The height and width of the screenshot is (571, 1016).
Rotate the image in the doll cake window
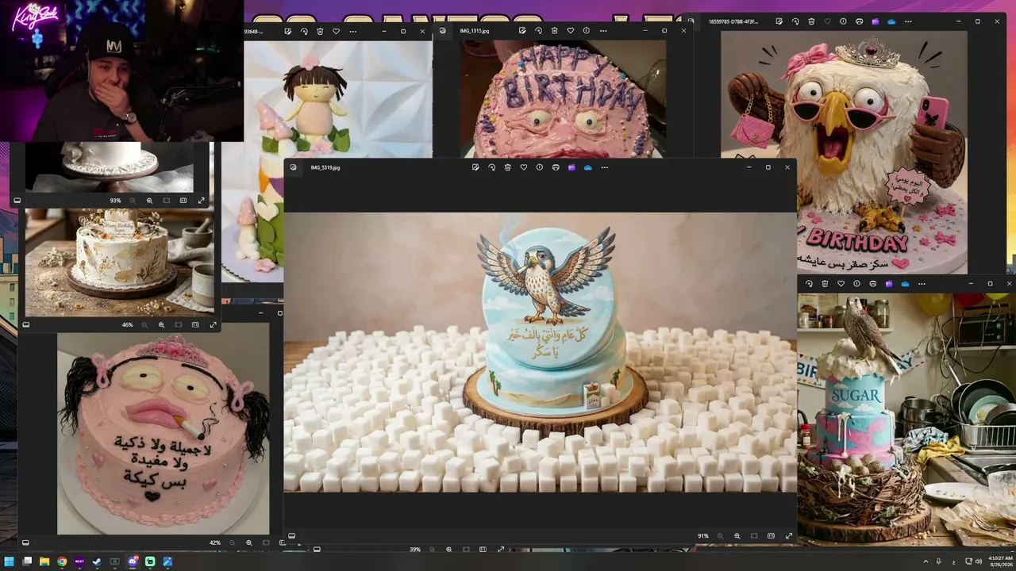(x=304, y=31)
